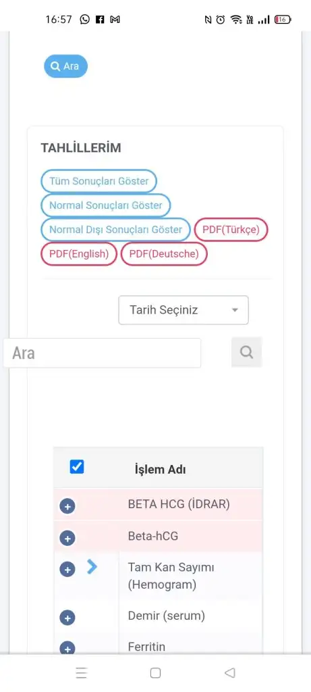311x692 pixels.
Task: Expand the Beta-hCG row plus icon
Action: pos(67,539)
